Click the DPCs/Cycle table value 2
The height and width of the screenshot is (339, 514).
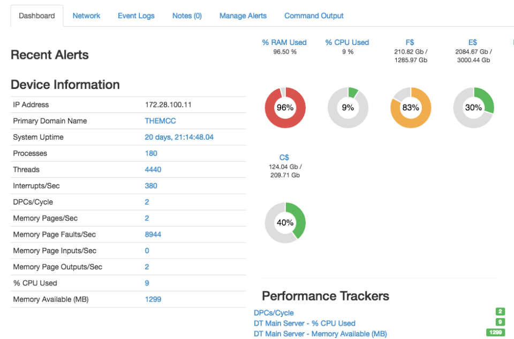tap(147, 202)
